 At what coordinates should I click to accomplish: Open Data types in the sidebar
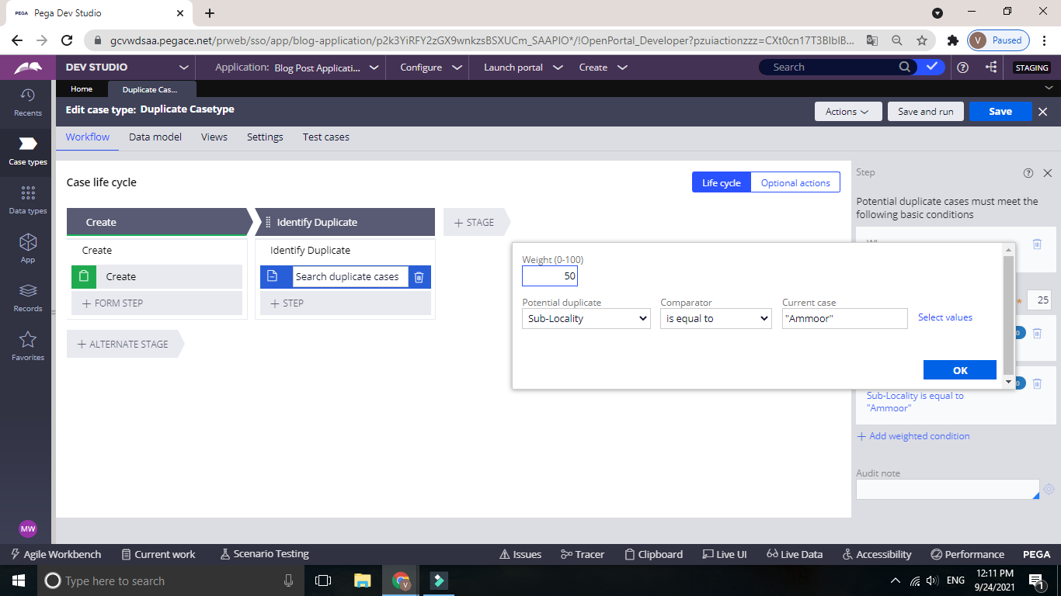tap(28, 200)
